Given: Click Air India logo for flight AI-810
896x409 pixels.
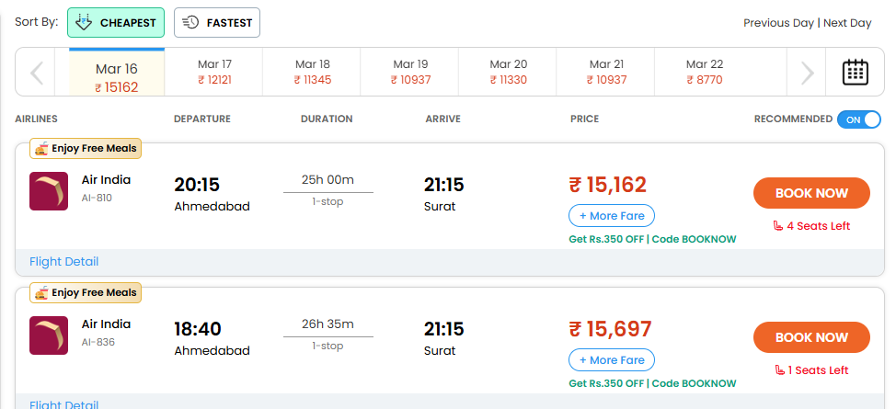Looking at the screenshot, I should [49, 191].
